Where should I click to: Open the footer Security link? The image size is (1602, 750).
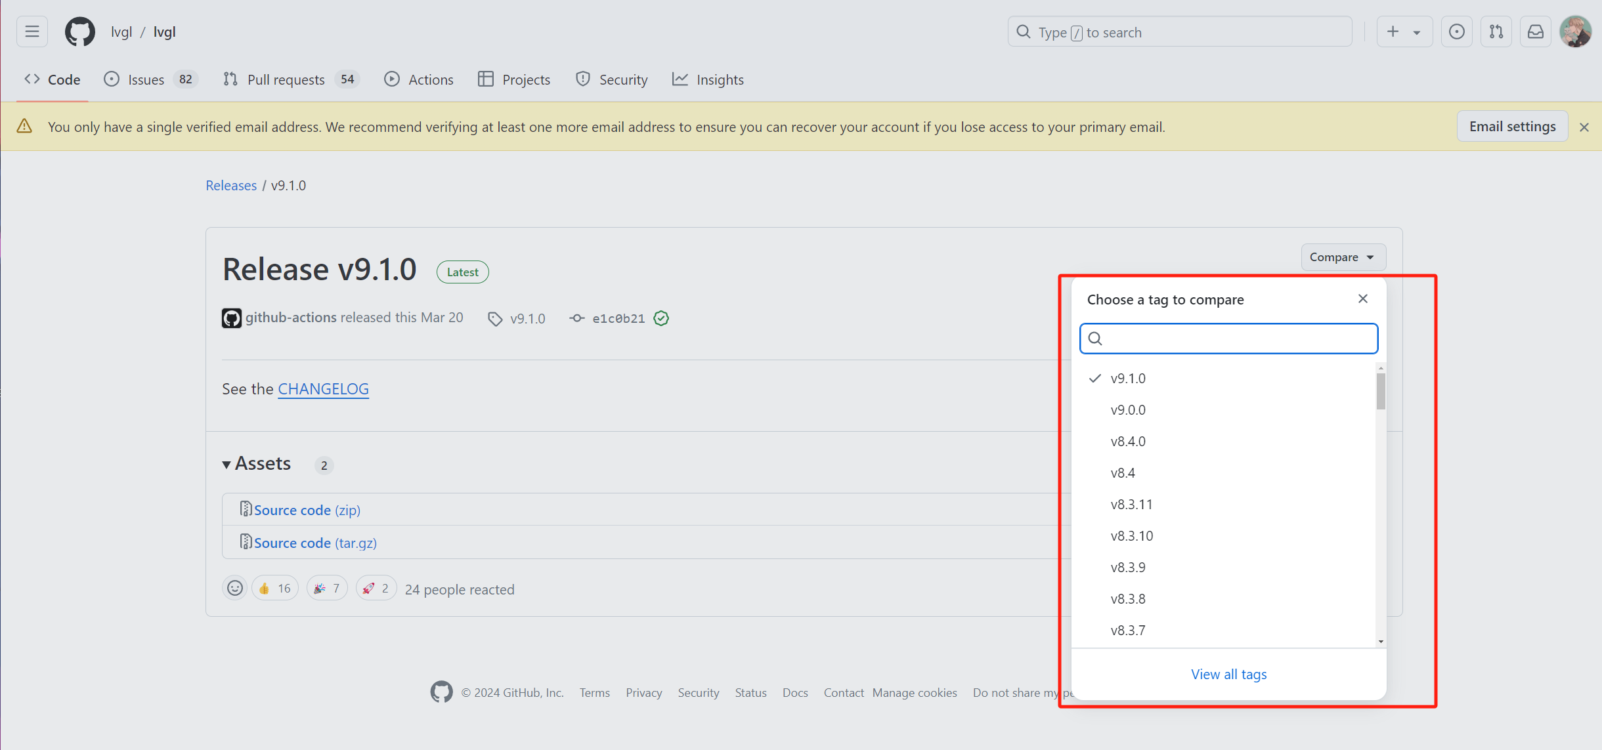[x=698, y=693]
